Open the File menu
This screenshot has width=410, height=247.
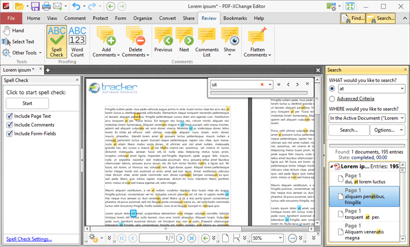coord(11,18)
